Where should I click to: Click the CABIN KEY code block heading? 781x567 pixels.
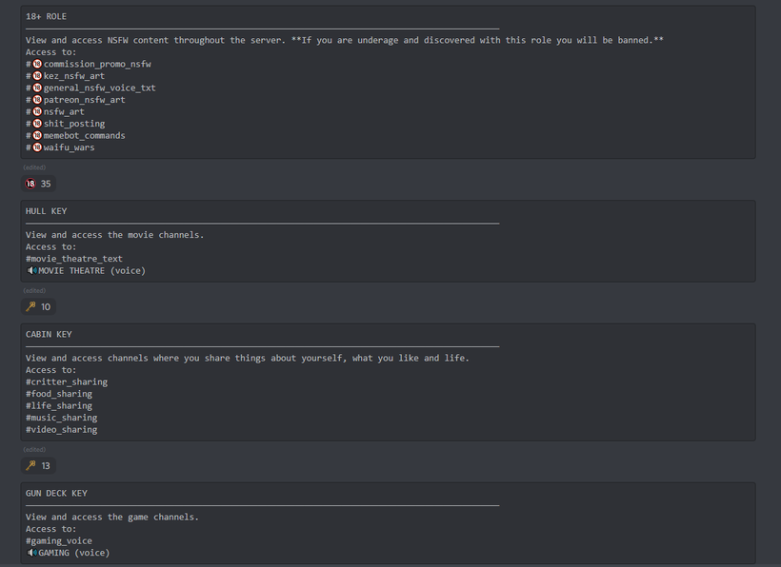49,334
